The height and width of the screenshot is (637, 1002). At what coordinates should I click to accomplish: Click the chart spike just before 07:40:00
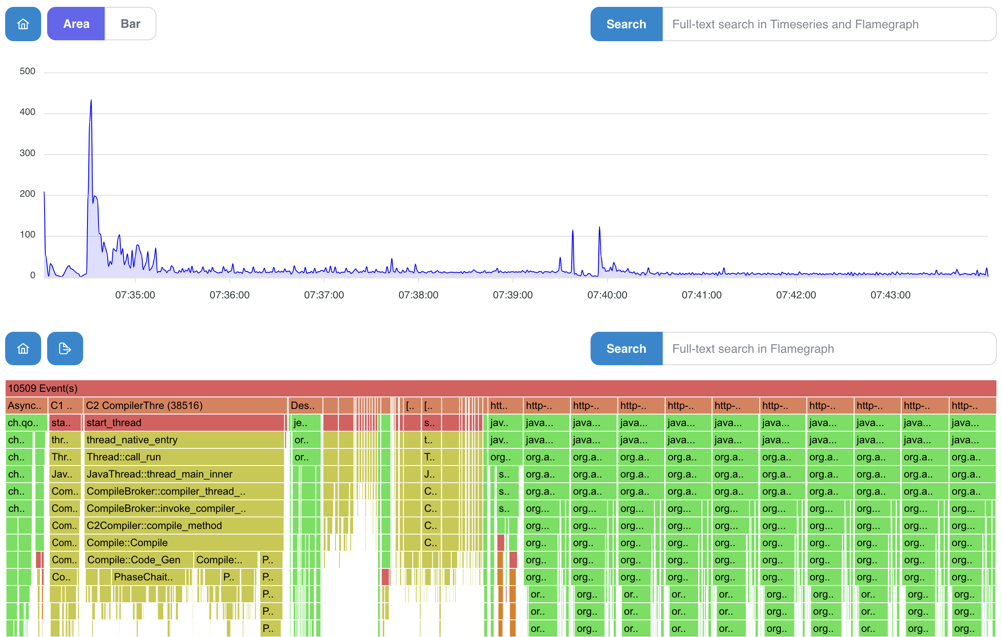(599, 227)
